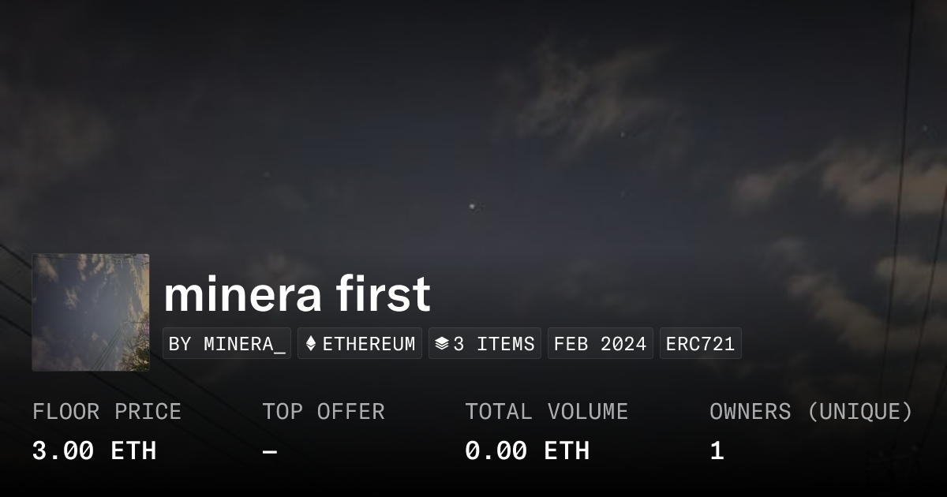
Task: Click the 'minera first' collection title
Action: pyautogui.click(x=297, y=294)
